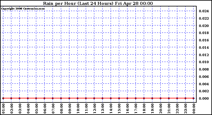The image size is (212, 115).
Task: Click the 17:00 time axis label
Action: click(x=136, y=109)
